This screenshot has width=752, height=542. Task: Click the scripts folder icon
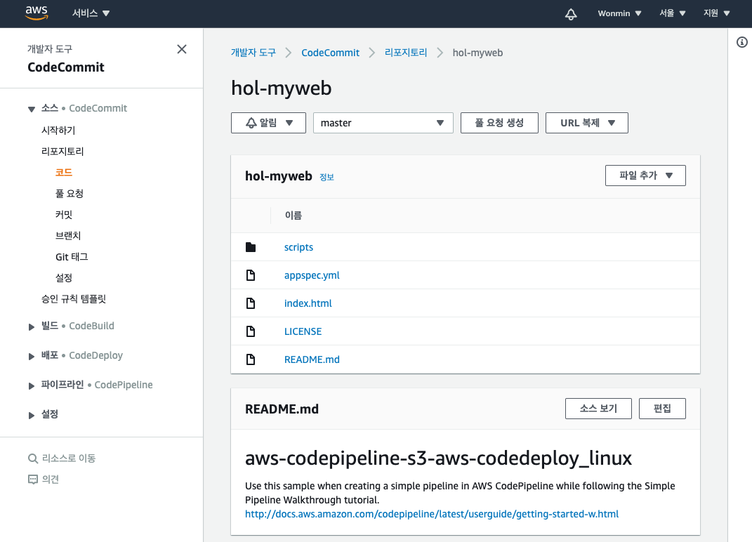pos(251,247)
